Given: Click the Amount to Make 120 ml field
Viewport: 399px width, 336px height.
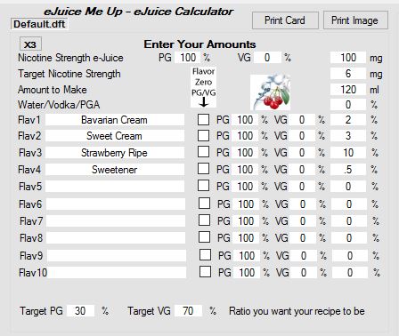Looking at the screenshot, I should tap(348, 89).
